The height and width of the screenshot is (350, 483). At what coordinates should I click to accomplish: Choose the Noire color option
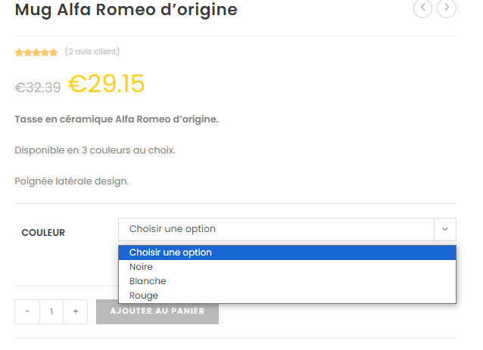point(142,267)
